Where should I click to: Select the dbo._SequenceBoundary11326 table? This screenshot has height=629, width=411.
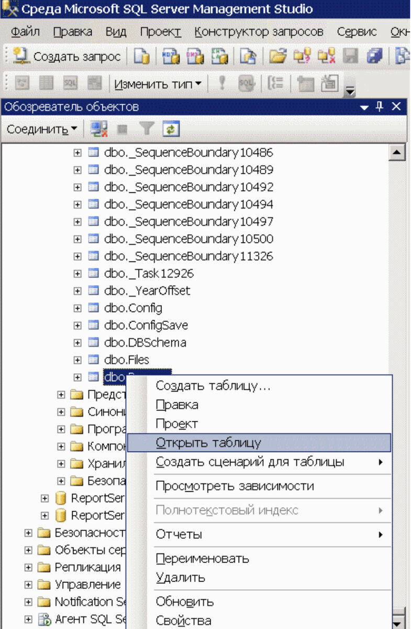[188, 256]
